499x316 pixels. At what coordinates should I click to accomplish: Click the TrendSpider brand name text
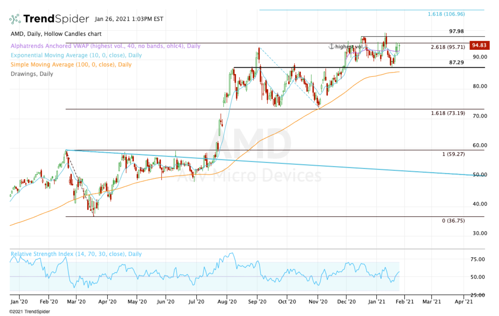56,19
